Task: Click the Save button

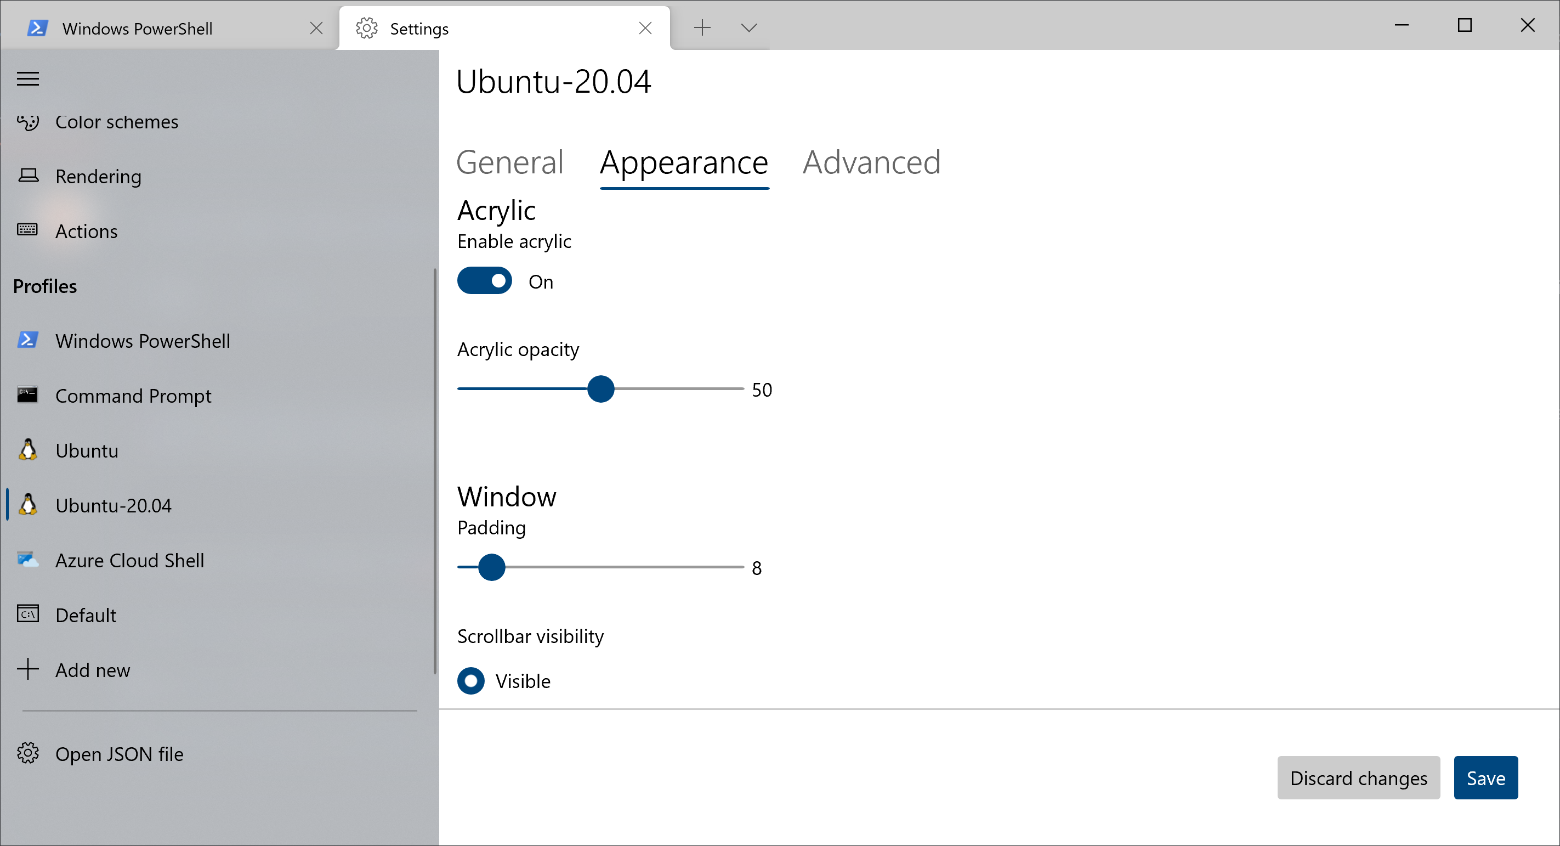Action: [x=1485, y=777]
